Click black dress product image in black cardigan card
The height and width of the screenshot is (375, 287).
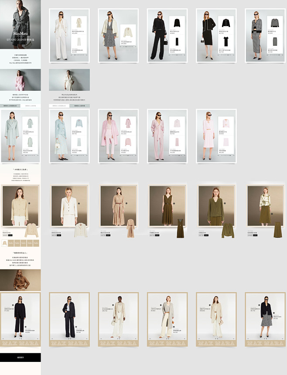(x=226, y=41)
